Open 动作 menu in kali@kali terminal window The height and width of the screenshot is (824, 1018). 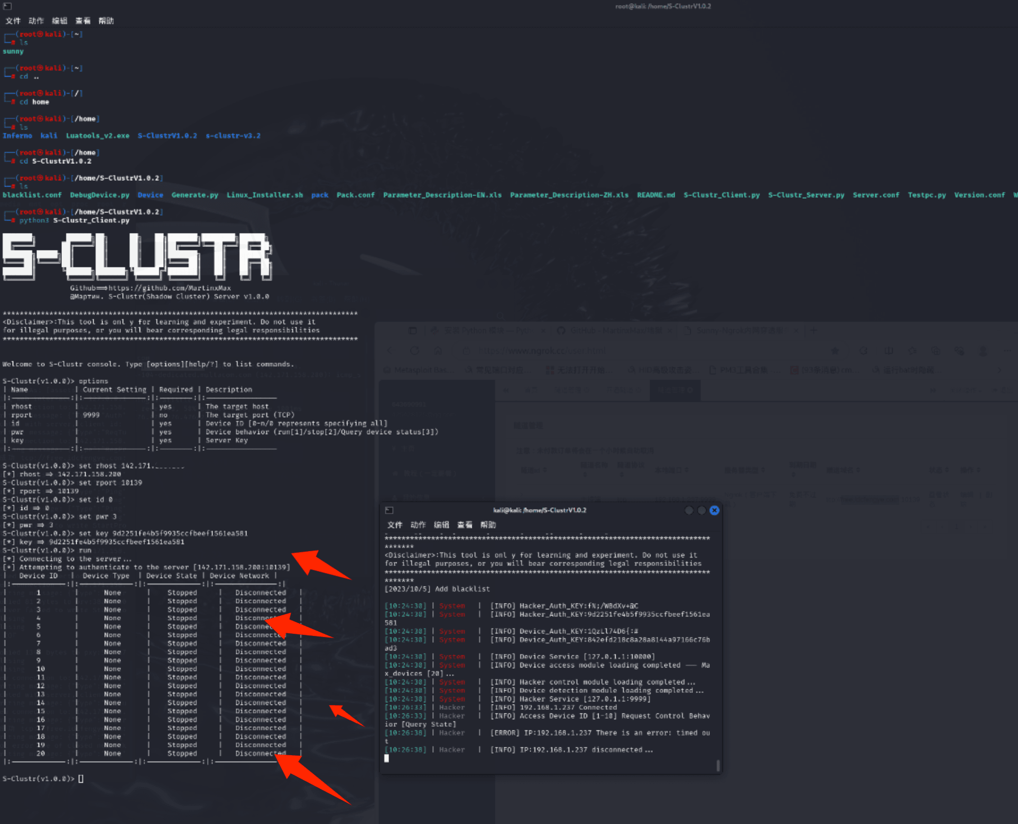click(418, 525)
